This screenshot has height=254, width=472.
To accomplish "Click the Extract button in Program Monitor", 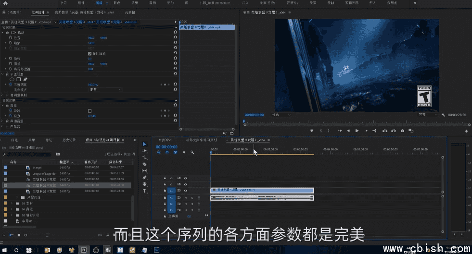I will click(394, 131).
